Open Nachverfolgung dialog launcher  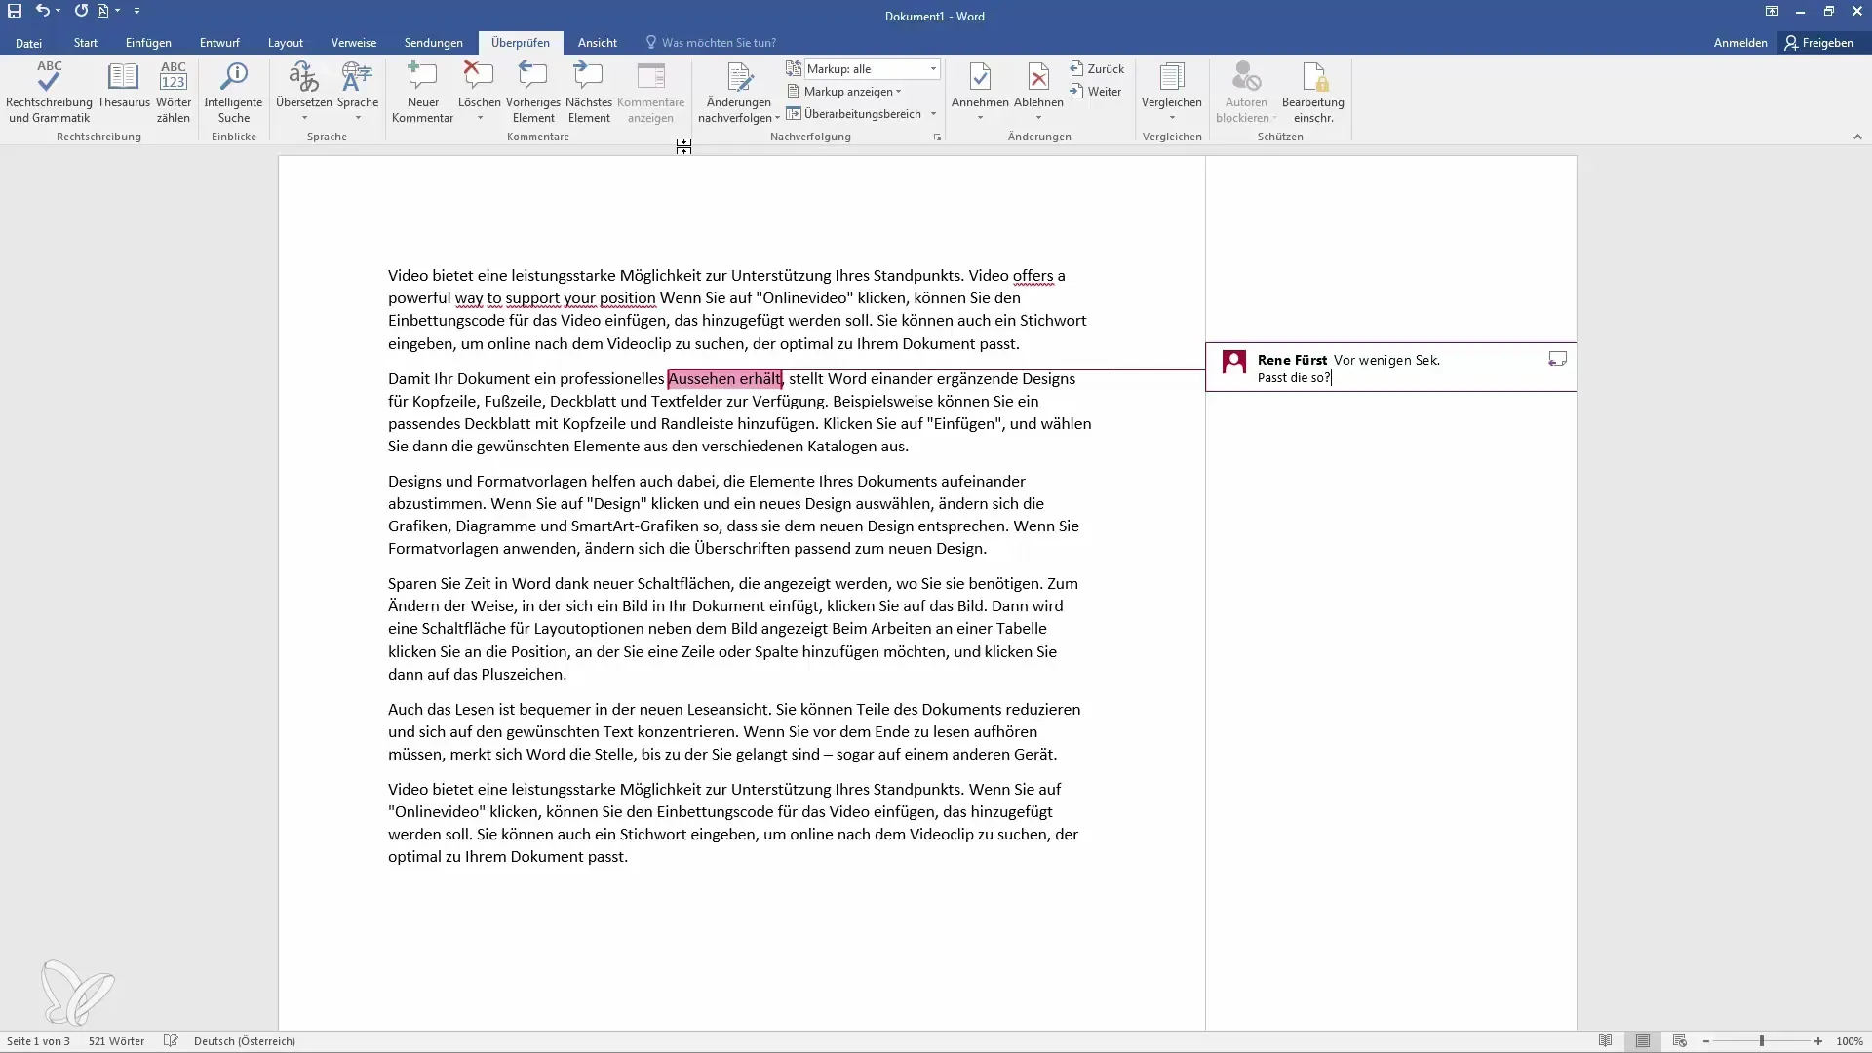(937, 137)
